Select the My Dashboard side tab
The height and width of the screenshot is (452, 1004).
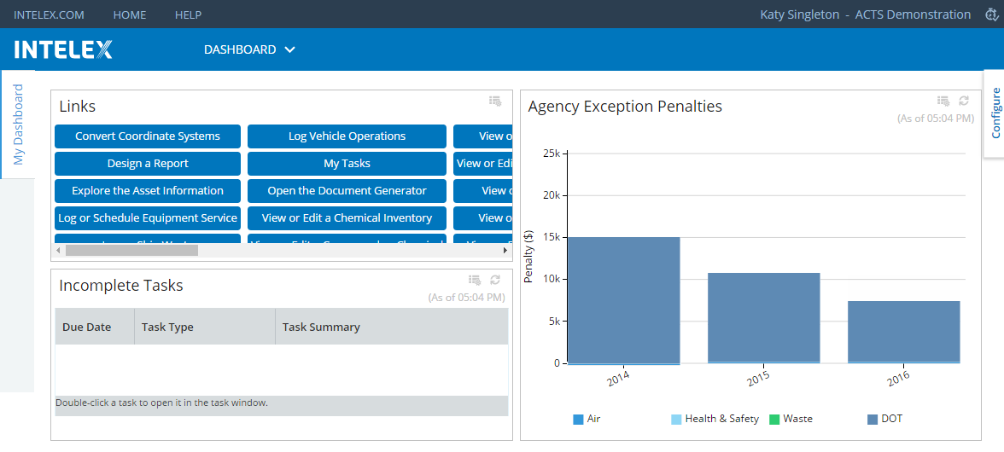click(x=18, y=125)
